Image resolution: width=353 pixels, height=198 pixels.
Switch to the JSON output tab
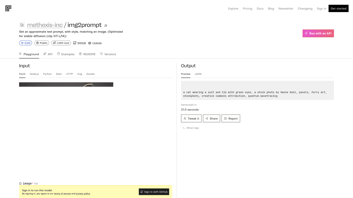point(198,74)
